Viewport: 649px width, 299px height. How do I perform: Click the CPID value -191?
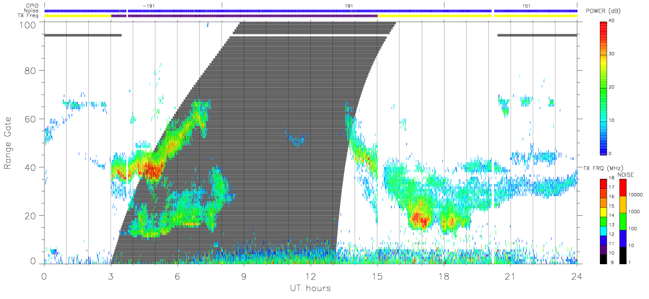tap(149, 5)
